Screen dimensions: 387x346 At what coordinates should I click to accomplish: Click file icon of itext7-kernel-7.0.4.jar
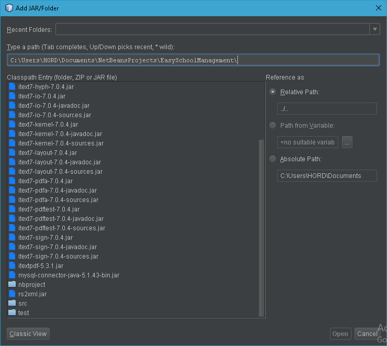pyautogui.click(x=12, y=124)
